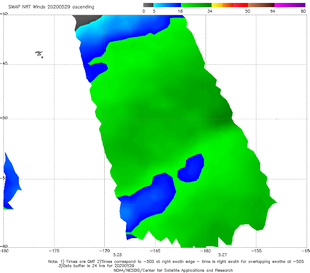
Task: Click the yellow-orange segment of the color scale
Action: (222, 5)
